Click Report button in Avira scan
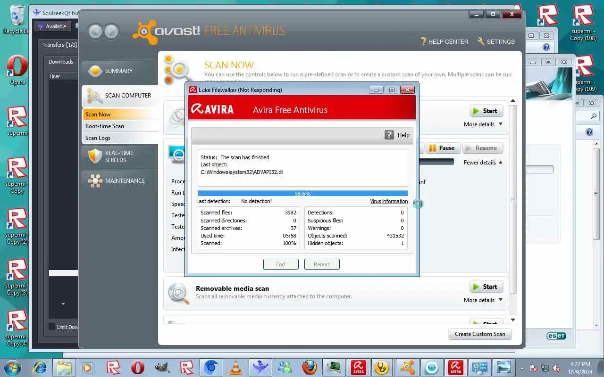The image size is (604, 377). pos(322,264)
